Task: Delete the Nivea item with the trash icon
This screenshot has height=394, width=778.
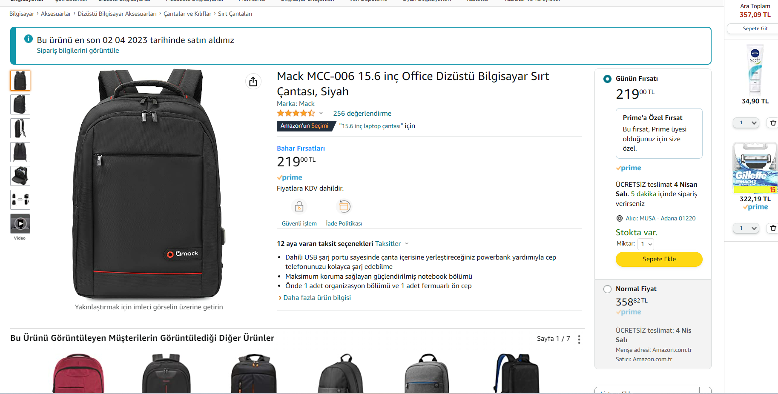Action: 773,123
